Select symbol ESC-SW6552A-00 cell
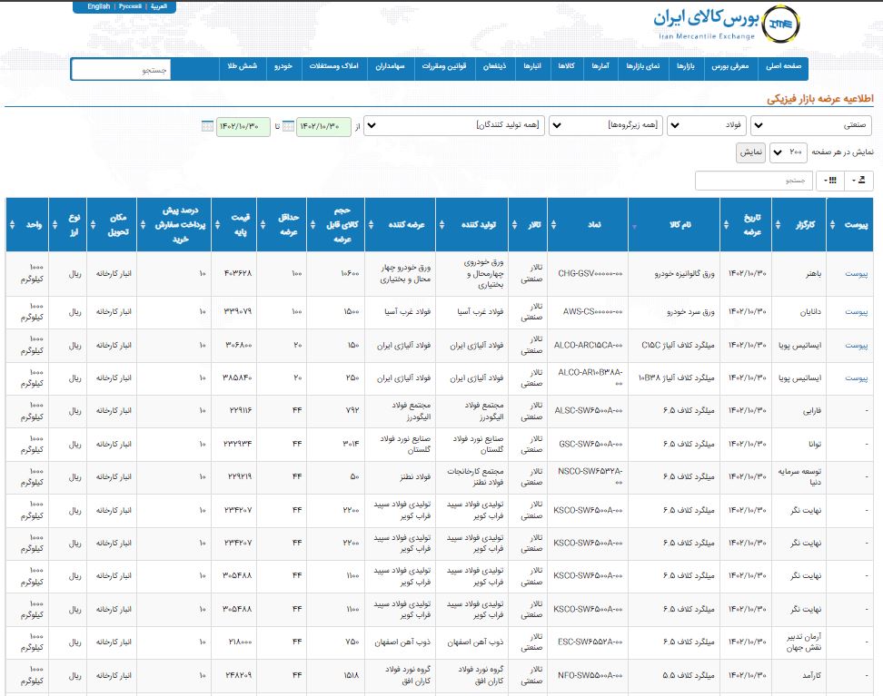Screen dimensions: 883x696 pos(590,642)
